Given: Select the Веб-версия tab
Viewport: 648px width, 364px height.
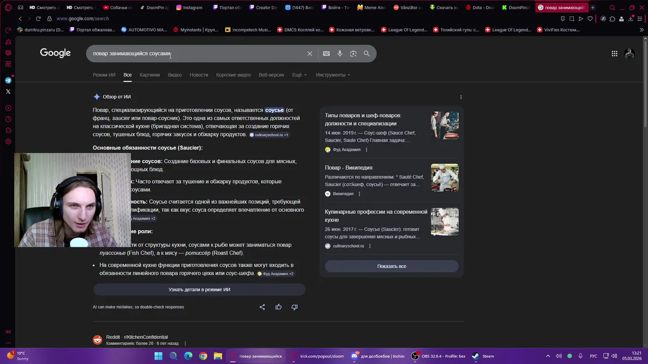Looking at the screenshot, I should pyautogui.click(x=271, y=75).
